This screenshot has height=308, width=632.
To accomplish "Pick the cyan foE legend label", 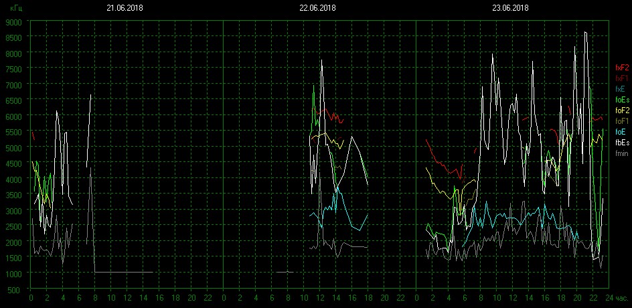I will [621, 132].
